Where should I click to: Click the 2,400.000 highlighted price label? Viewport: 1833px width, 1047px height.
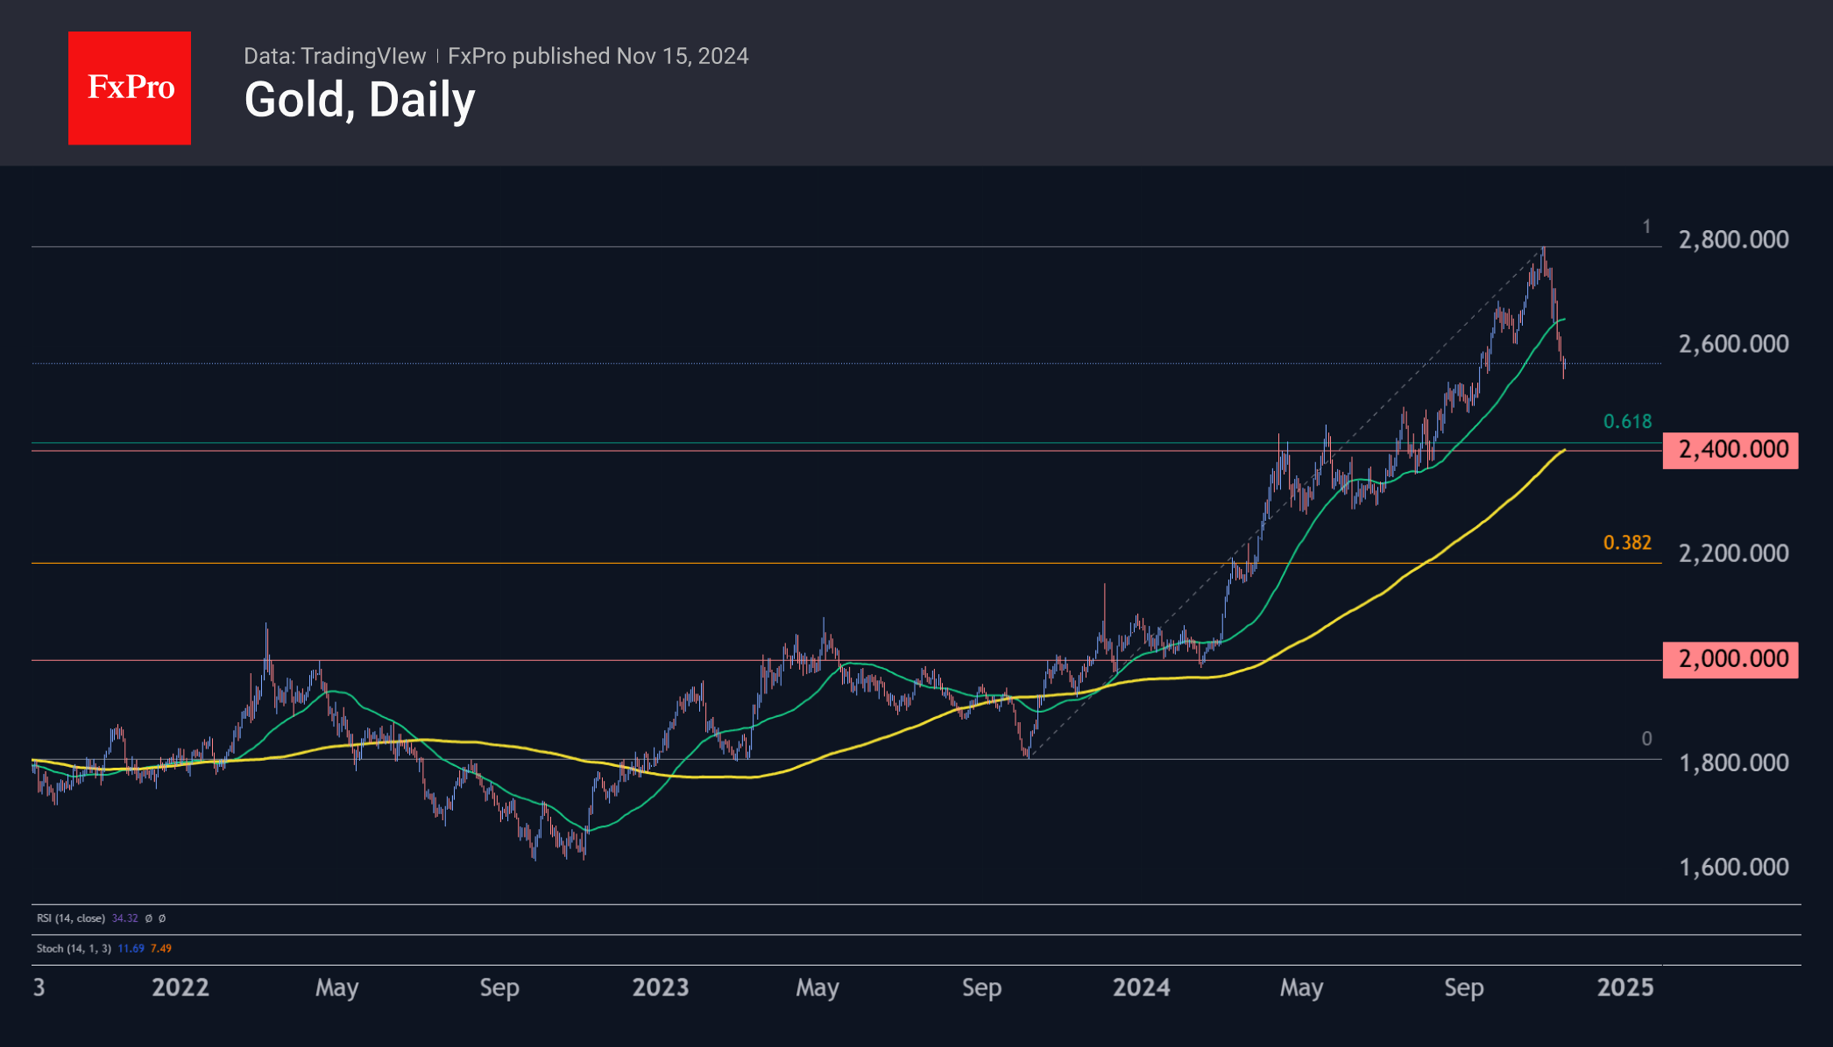pos(1730,450)
